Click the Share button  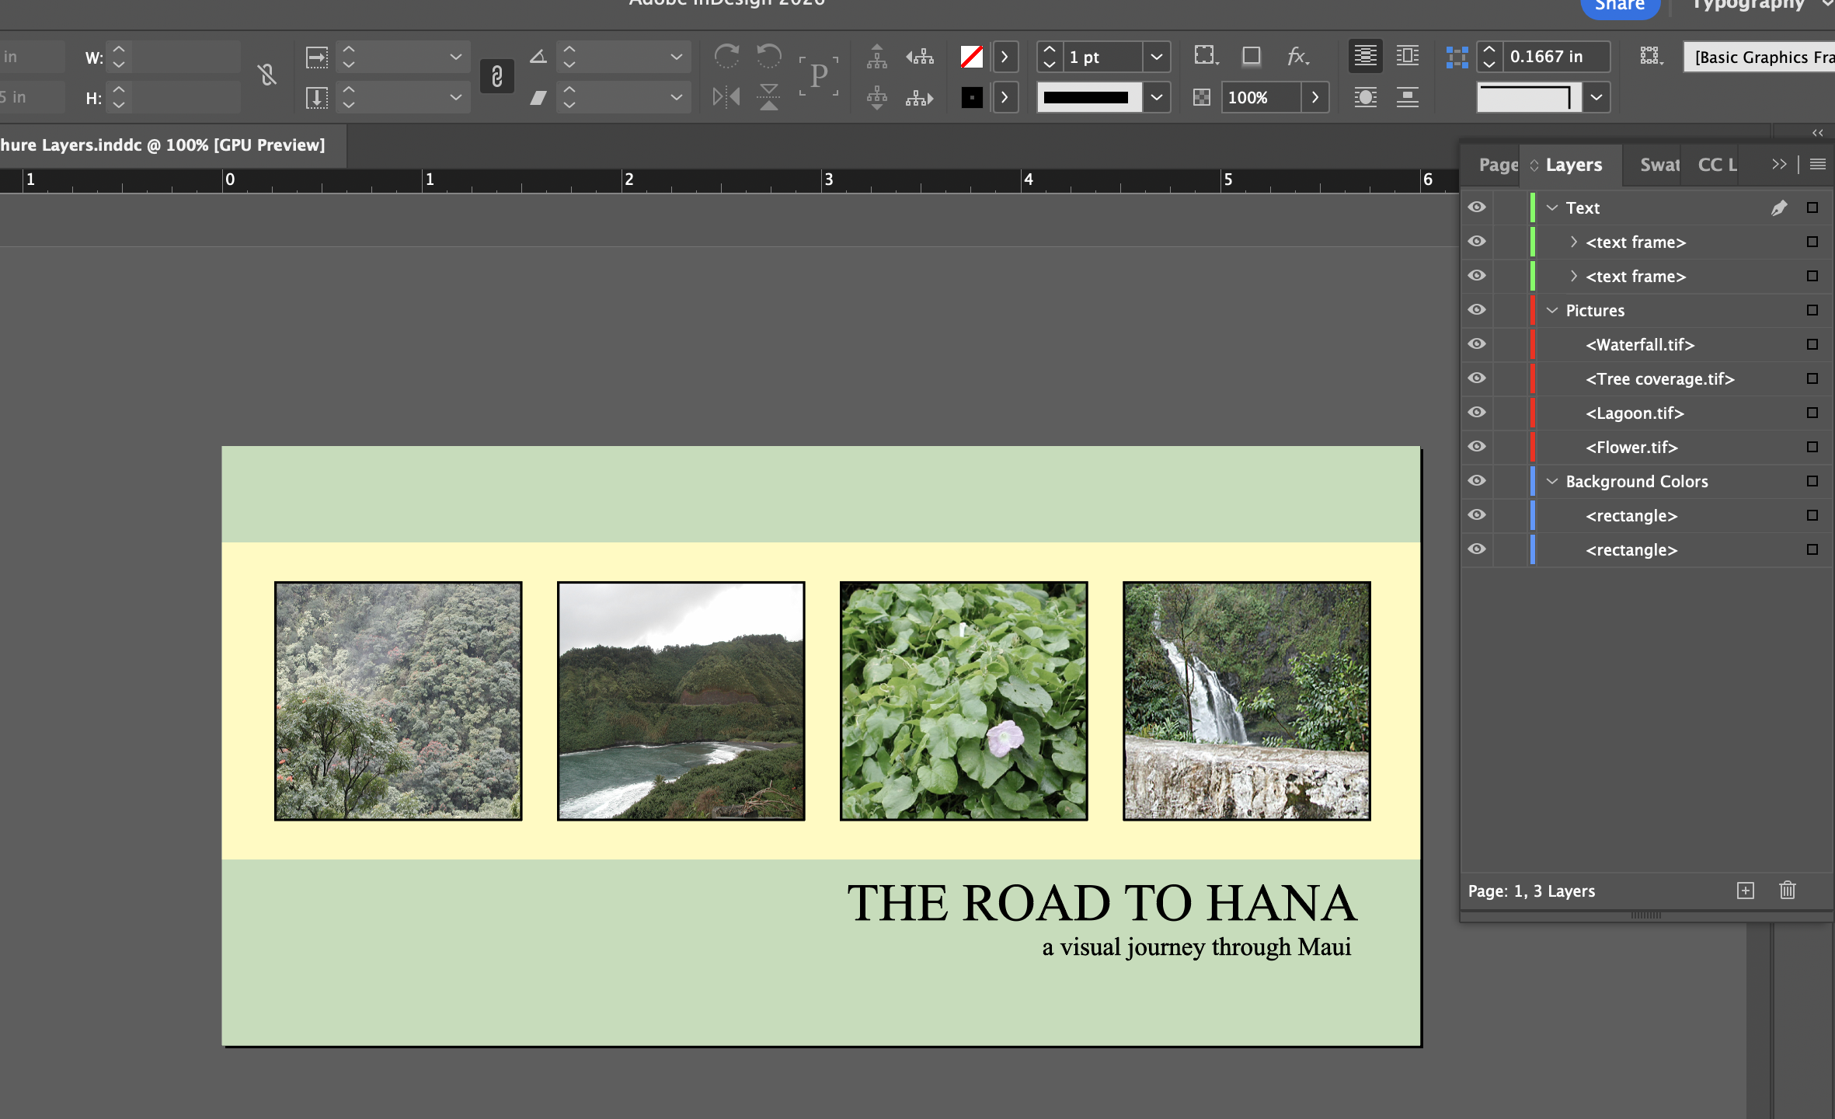pyautogui.click(x=1620, y=6)
